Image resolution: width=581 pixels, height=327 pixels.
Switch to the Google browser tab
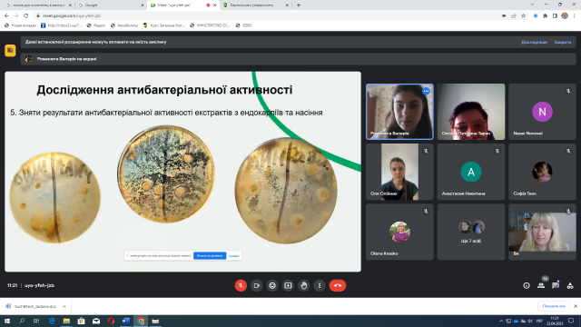click(110, 5)
